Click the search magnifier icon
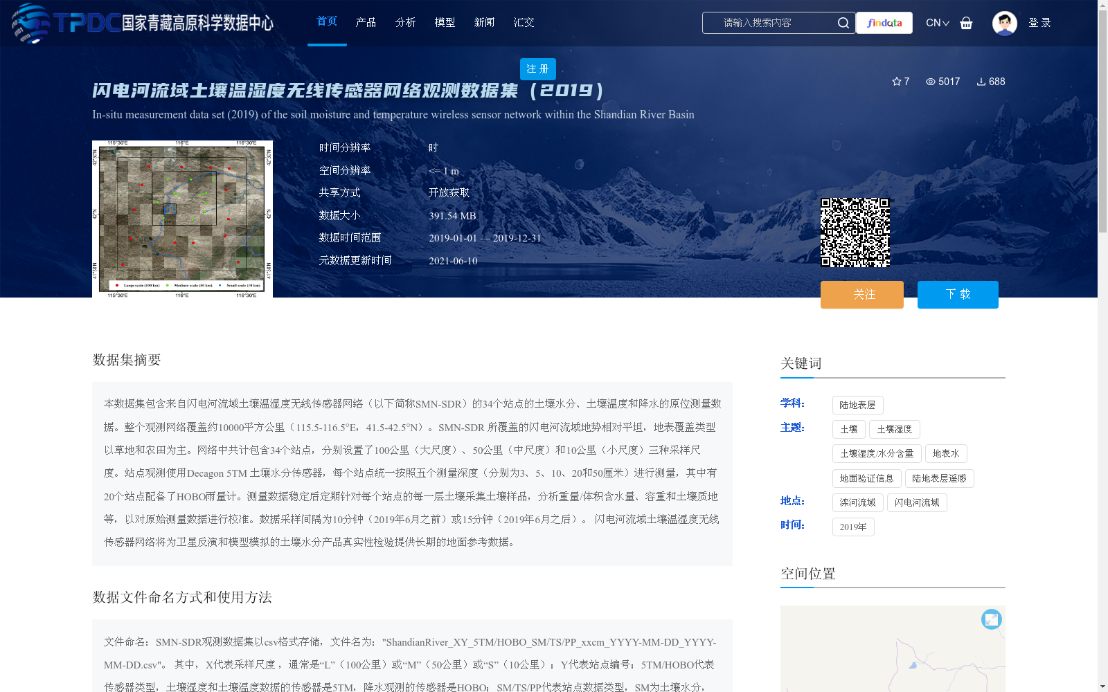Viewport: 1108px width, 692px height. [843, 23]
